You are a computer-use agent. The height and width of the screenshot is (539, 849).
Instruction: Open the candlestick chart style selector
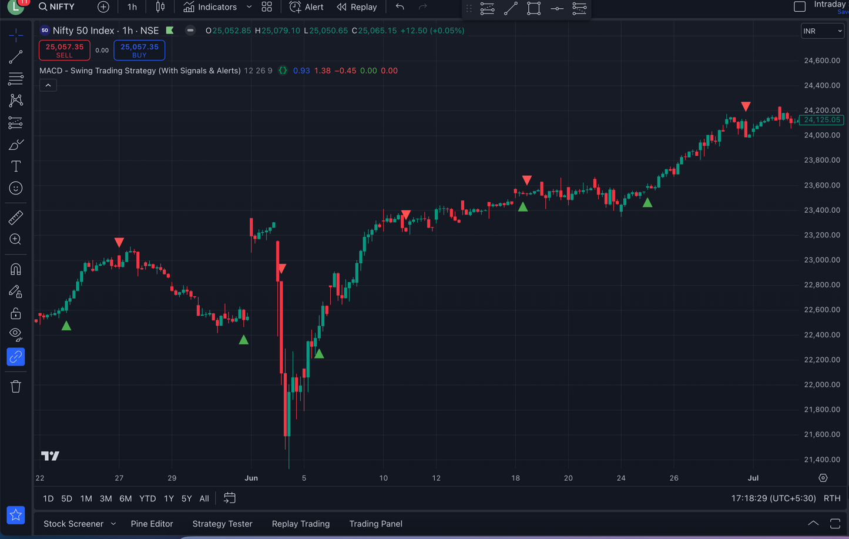[160, 7]
